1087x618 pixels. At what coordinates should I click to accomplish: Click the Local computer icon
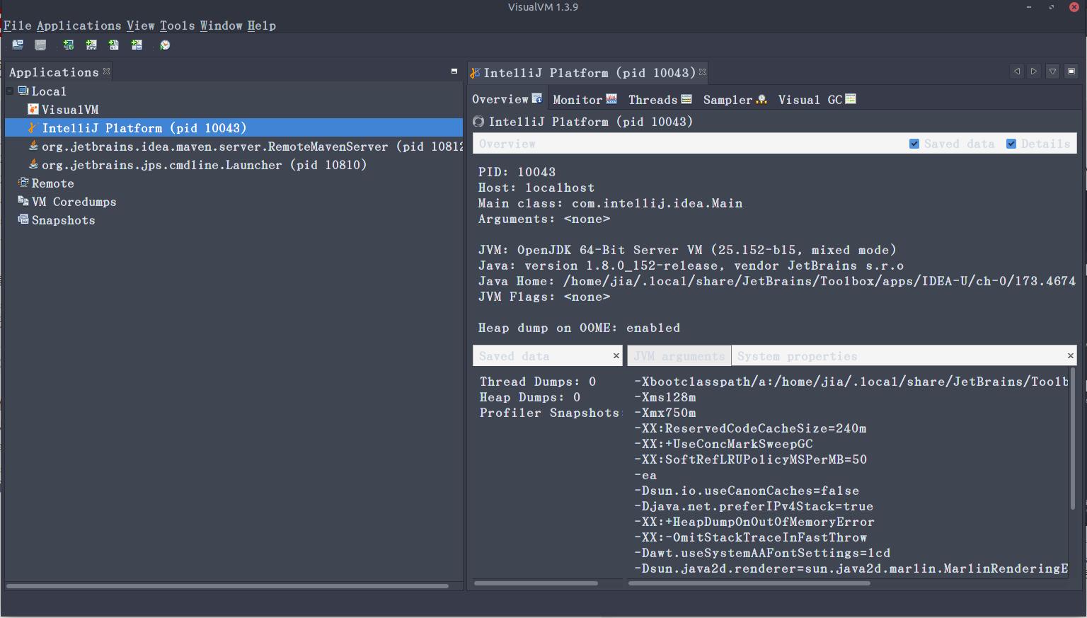coord(23,91)
